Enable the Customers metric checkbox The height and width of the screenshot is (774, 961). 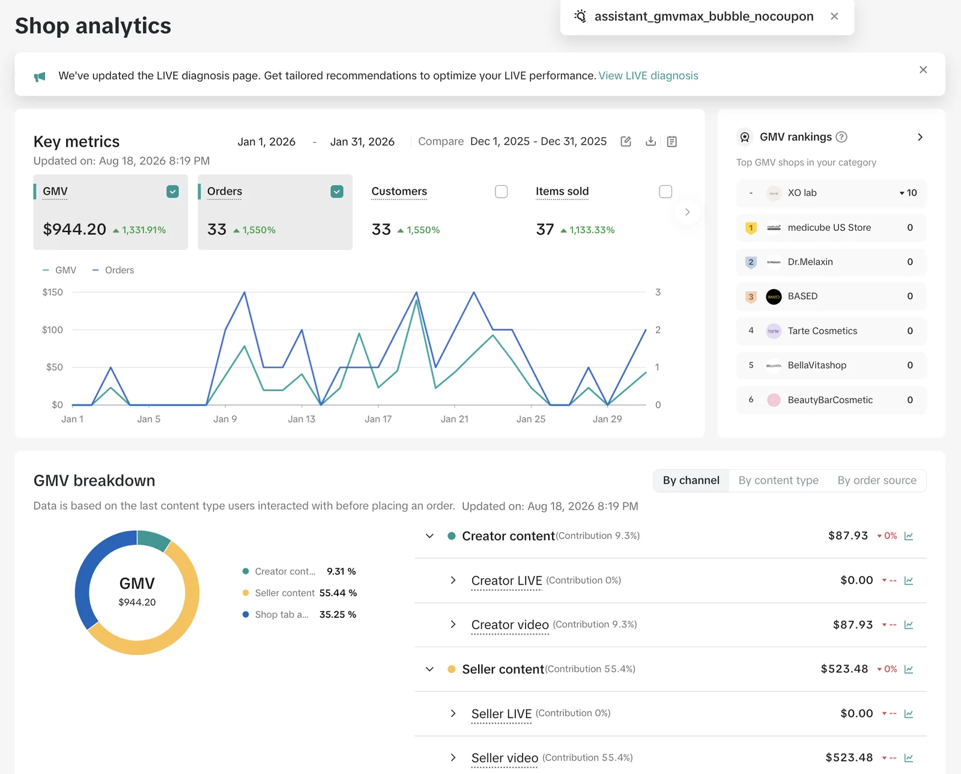coord(501,192)
